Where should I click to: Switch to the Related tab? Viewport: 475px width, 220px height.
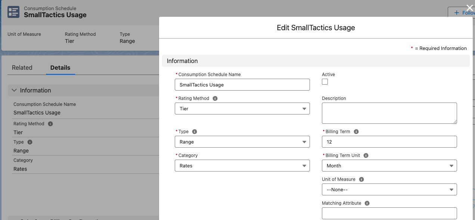click(22, 67)
